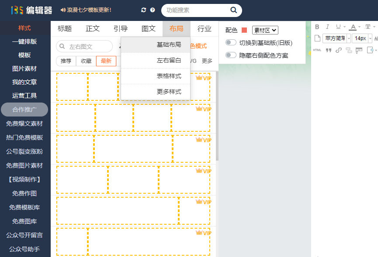
Task: Expand the font color arrow
Action: point(360,27)
